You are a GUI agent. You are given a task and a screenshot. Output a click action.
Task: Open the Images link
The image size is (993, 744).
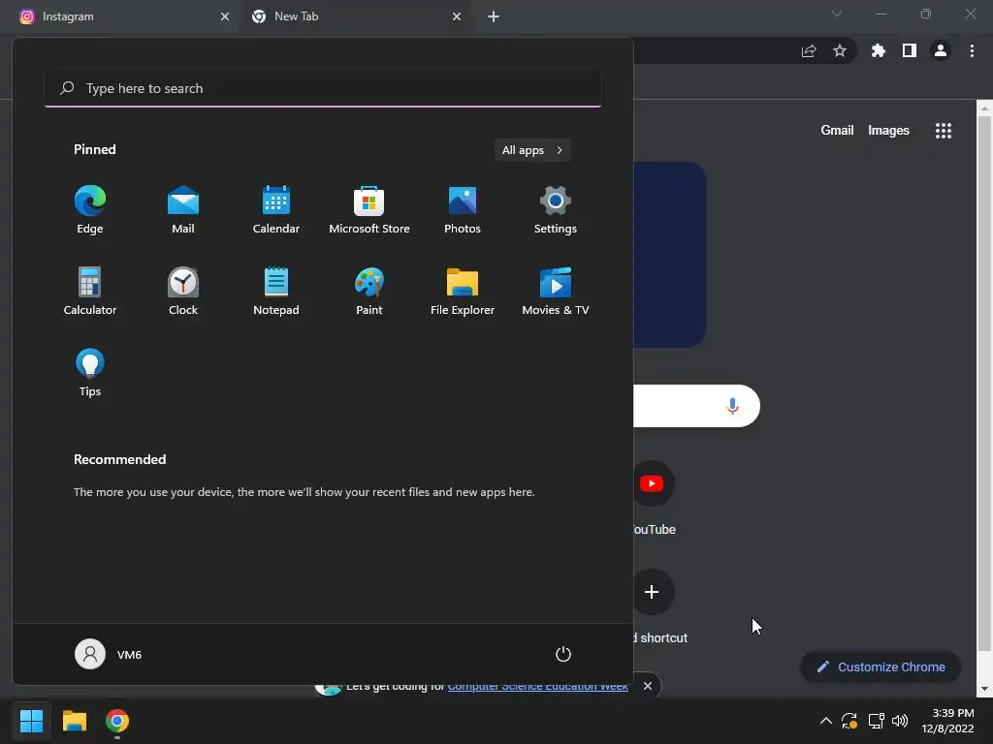888,131
